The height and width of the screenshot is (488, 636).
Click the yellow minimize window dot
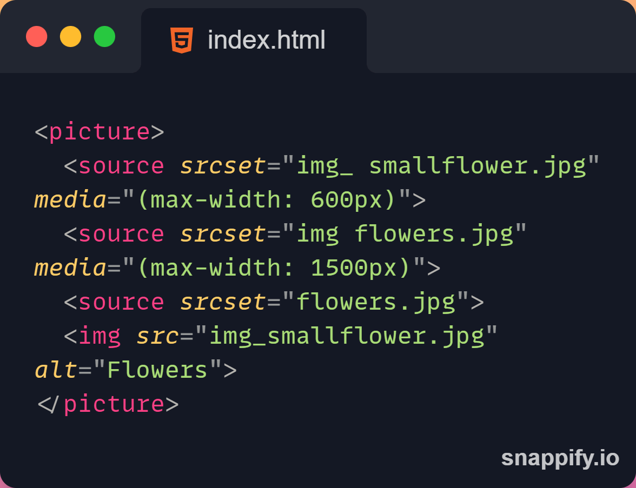pyautogui.click(x=70, y=37)
